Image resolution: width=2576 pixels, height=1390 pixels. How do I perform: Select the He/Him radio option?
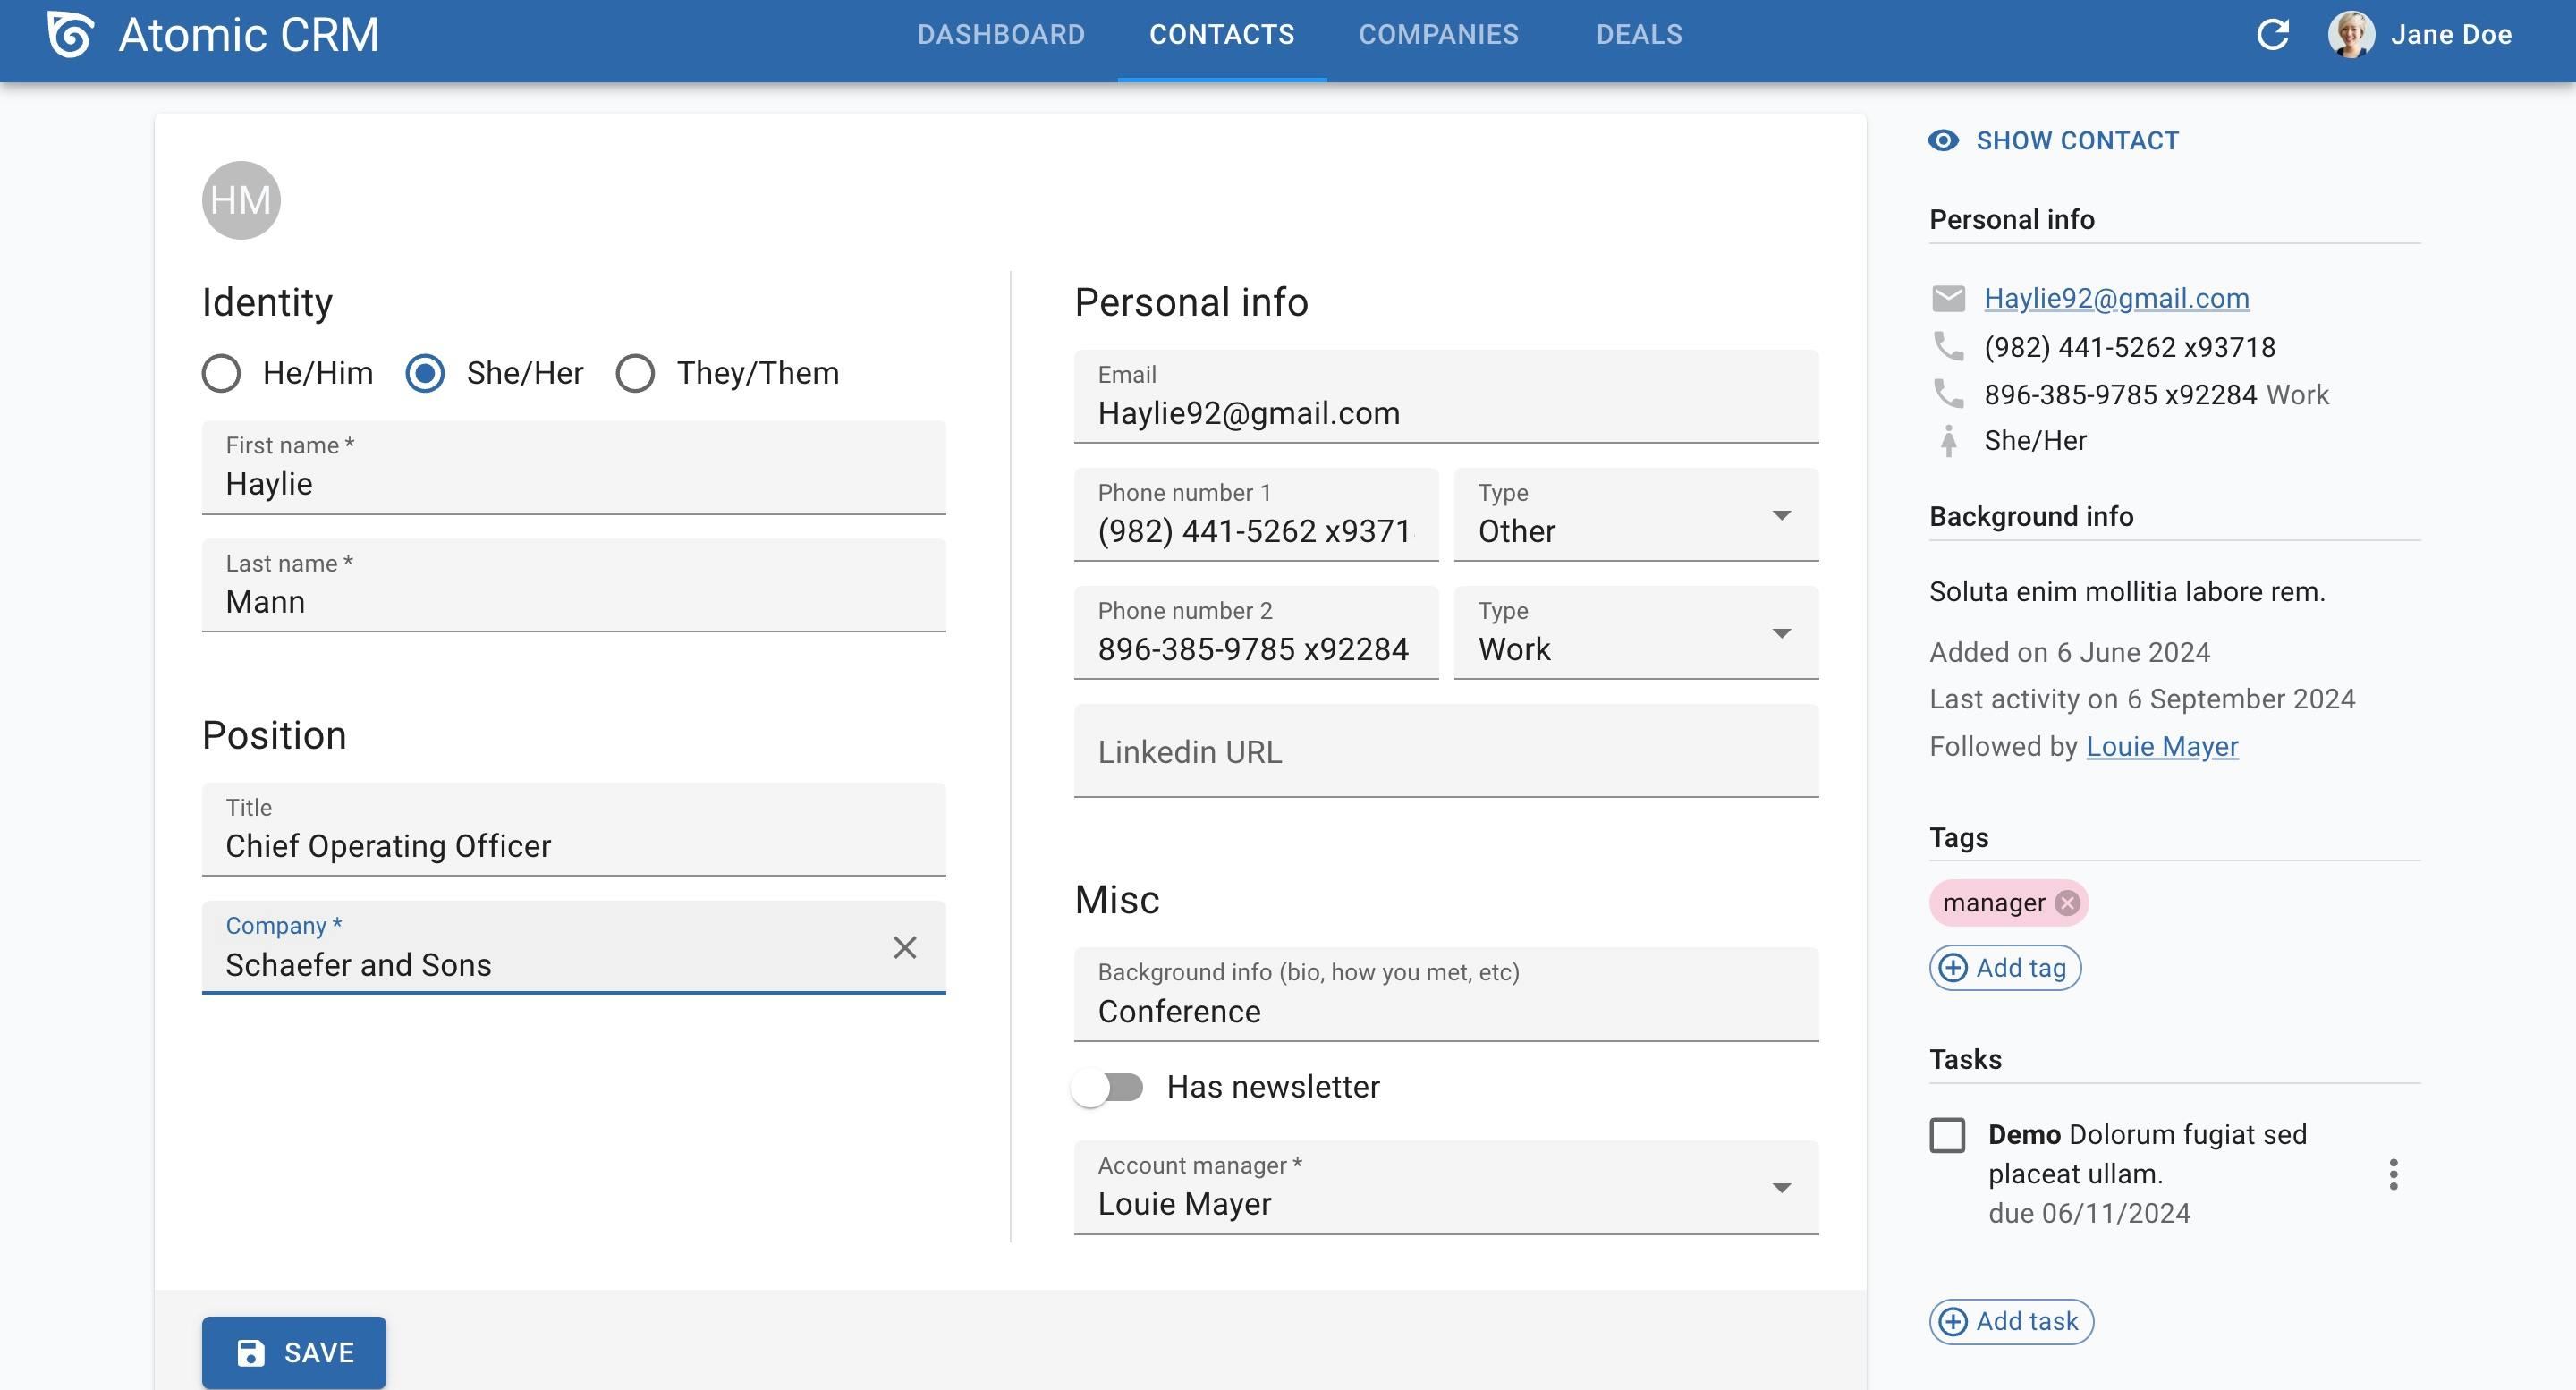(x=221, y=373)
